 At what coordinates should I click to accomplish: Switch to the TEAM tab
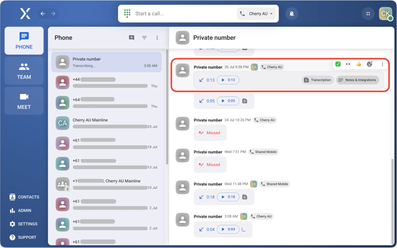(x=24, y=71)
